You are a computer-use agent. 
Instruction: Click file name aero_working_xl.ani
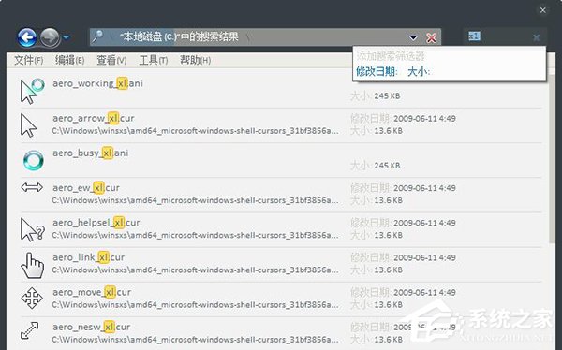[97, 83]
